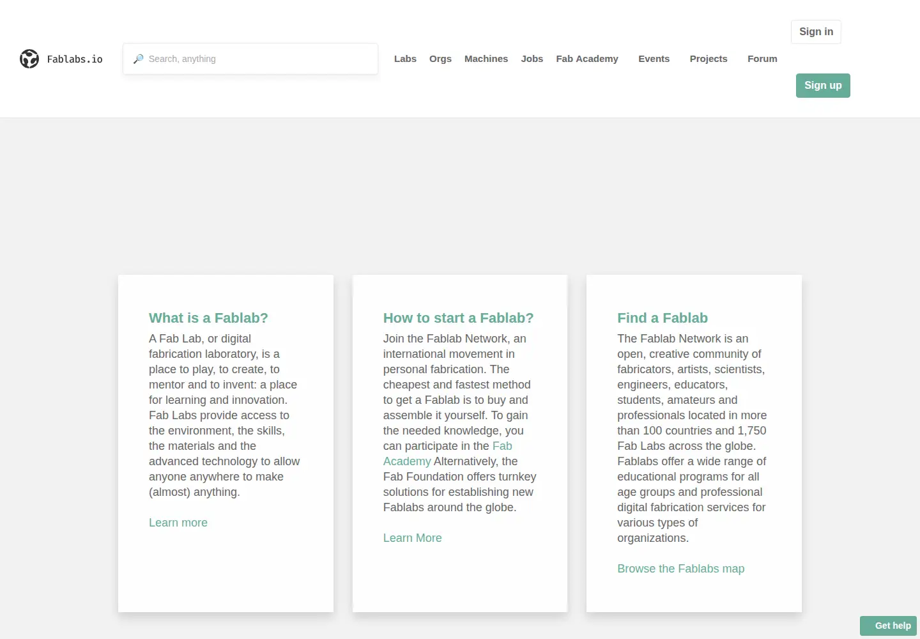Open the 'Browse the Fablabs map' link

click(681, 569)
